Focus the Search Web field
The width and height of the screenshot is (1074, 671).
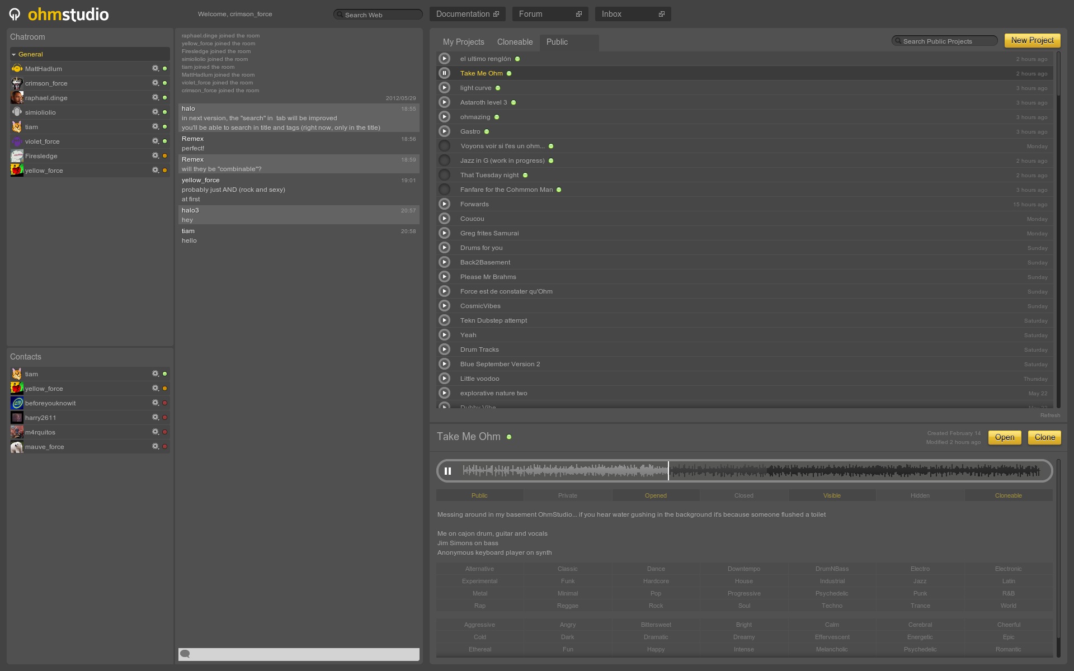(378, 15)
